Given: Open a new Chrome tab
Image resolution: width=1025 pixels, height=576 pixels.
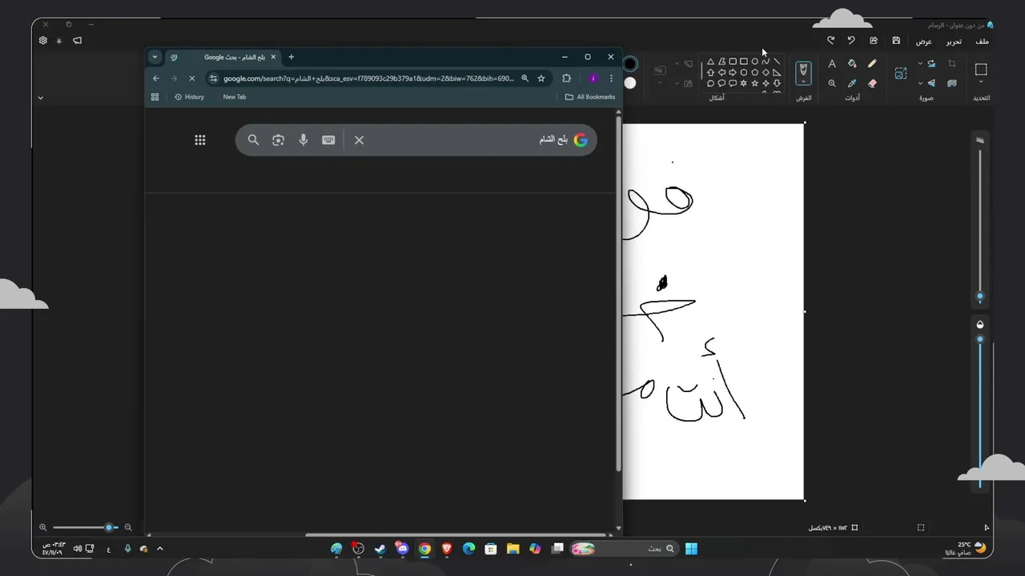Looking at the screenshot, I should 291,57.
